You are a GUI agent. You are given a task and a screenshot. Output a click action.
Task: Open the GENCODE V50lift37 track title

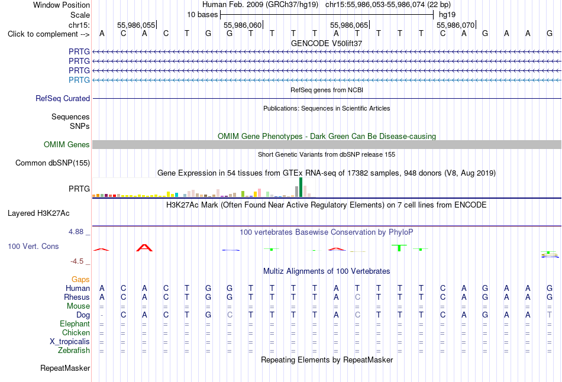[327, 43]
